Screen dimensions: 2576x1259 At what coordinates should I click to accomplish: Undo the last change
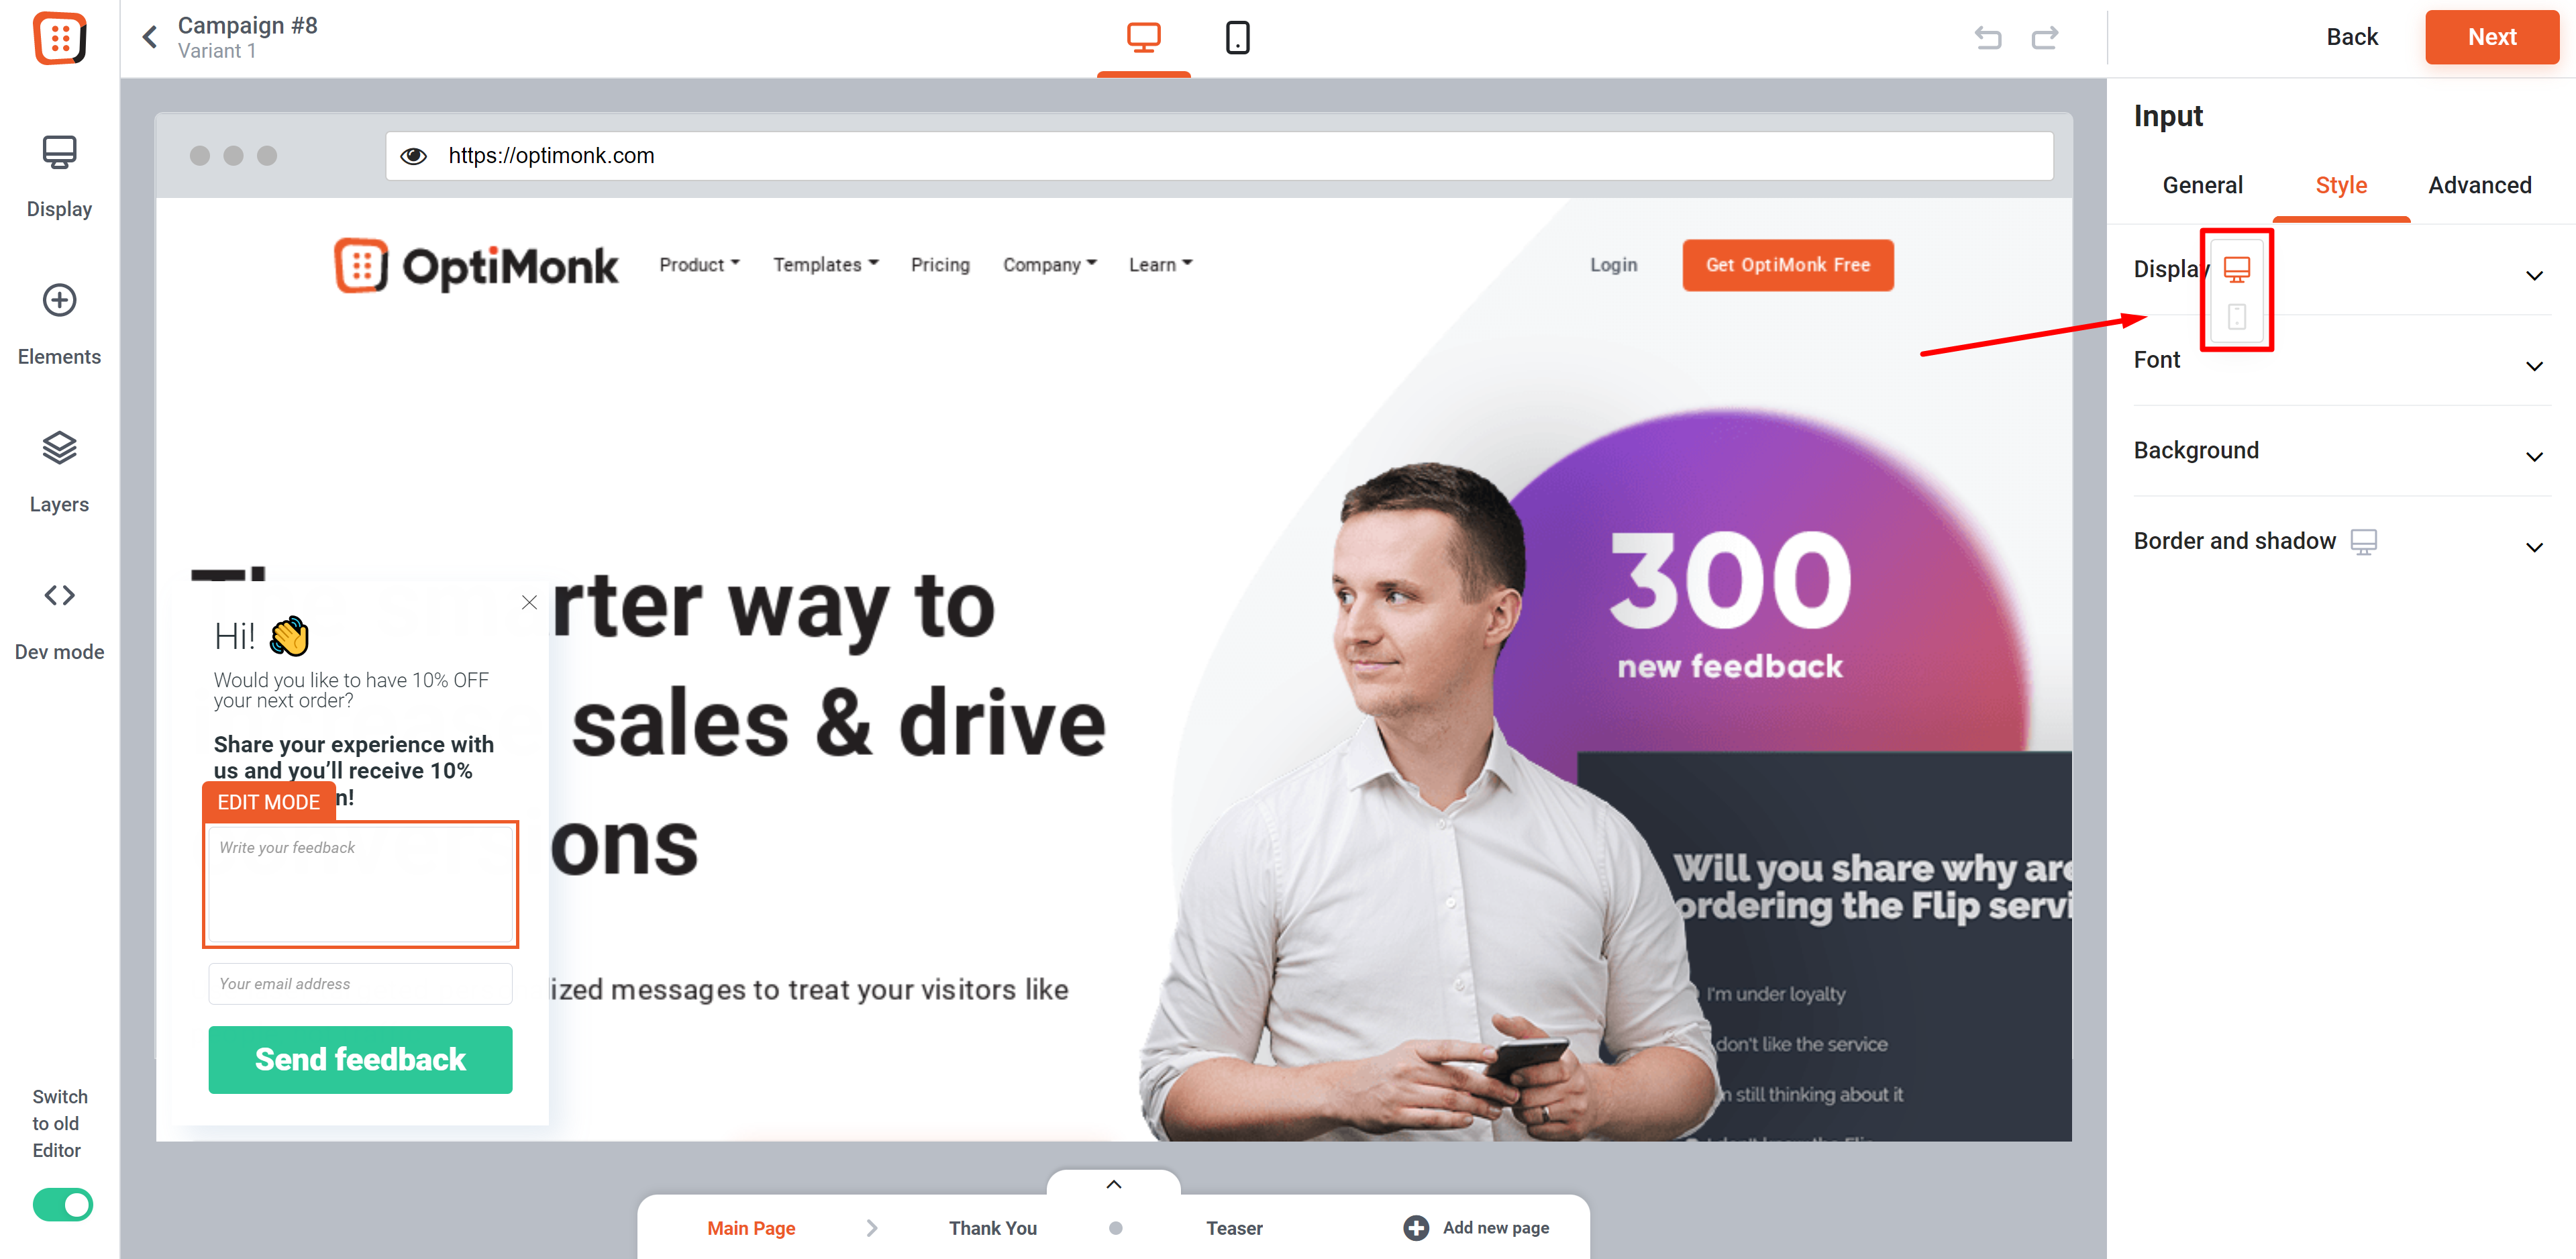coord(1988,38)
